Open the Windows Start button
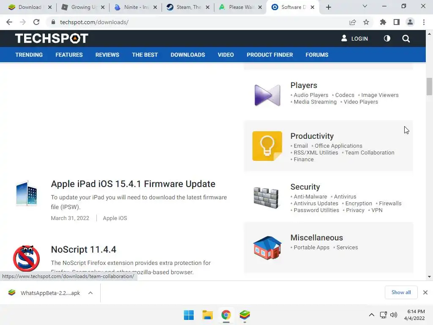The width and height of the screenshot is (433, 325). 189,315
